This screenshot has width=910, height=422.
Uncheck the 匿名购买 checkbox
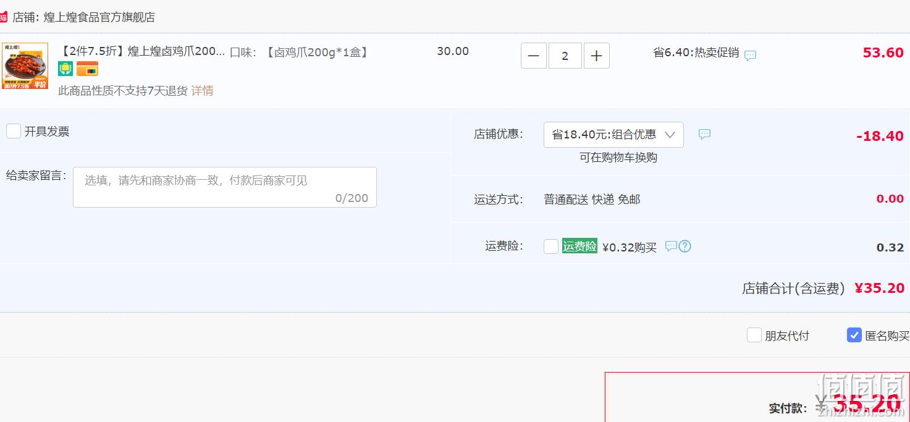click(854, 335)
